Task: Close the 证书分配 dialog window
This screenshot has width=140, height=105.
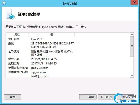Action: click(x=134, y=2)
